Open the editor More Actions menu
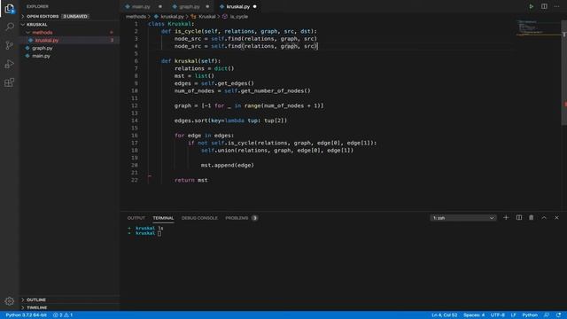This screenshot has width=567, height=319. coord(557,6)
